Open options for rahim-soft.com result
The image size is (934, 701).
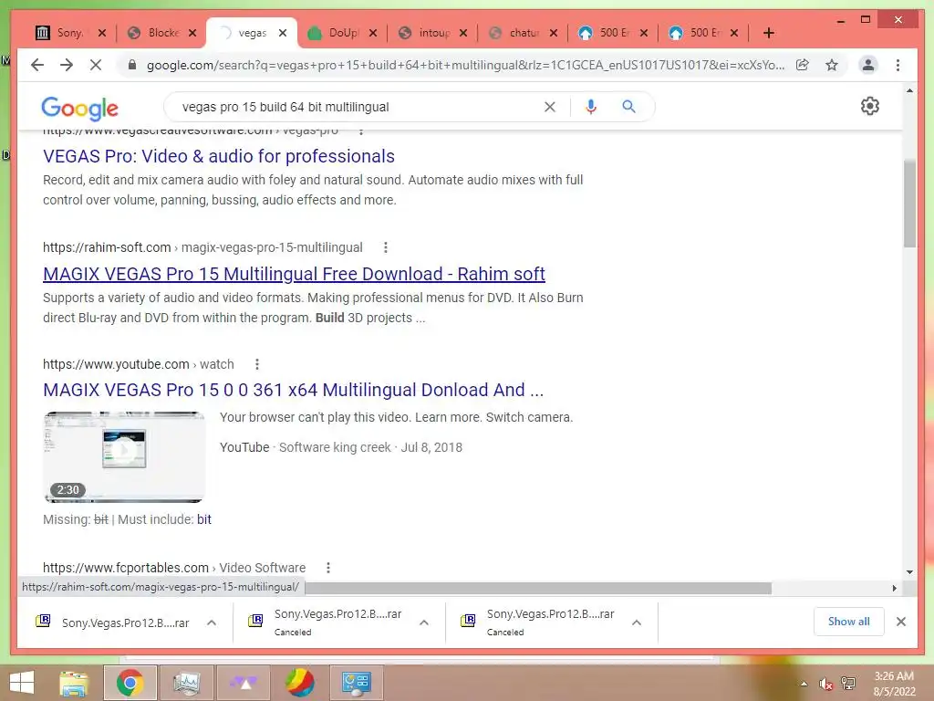tap(386, 247)
